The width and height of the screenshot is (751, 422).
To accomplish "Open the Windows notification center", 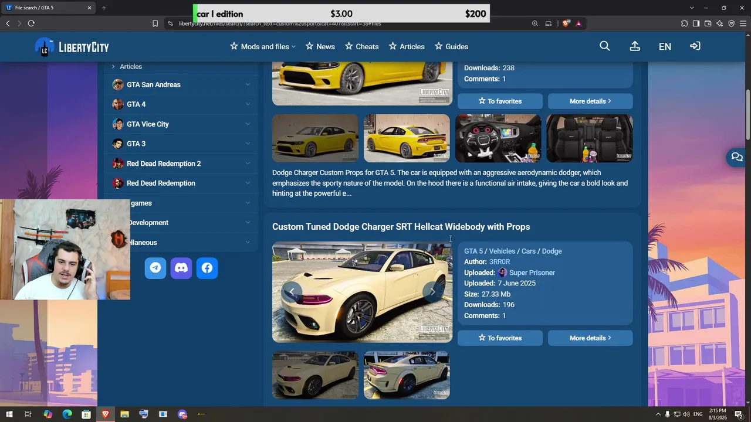I will pyautogui.click(x=739, y=414).
